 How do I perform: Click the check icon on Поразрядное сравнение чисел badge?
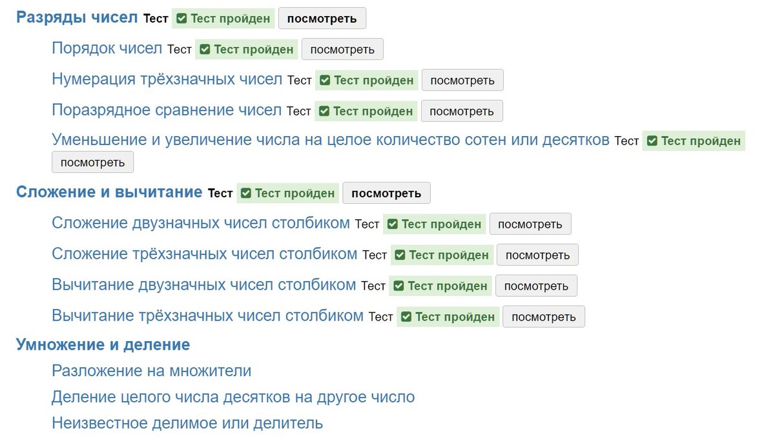point(324,111)
